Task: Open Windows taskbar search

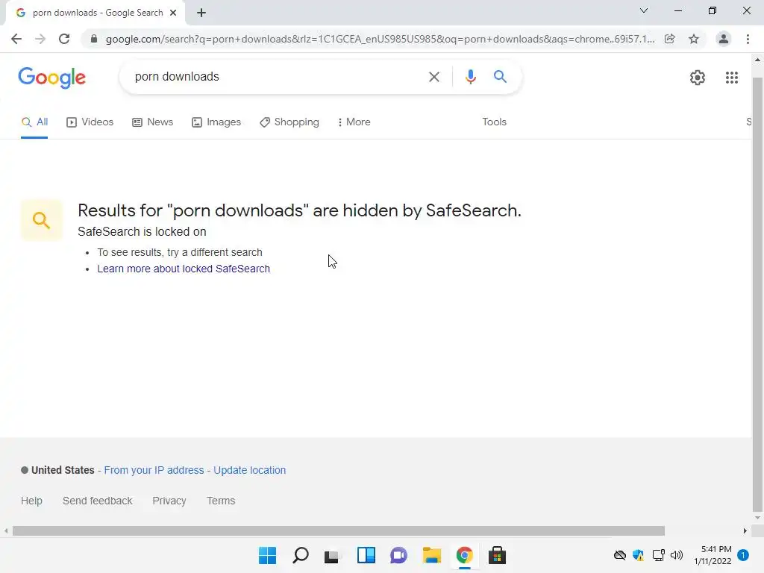Action: (x=300, y=555)
